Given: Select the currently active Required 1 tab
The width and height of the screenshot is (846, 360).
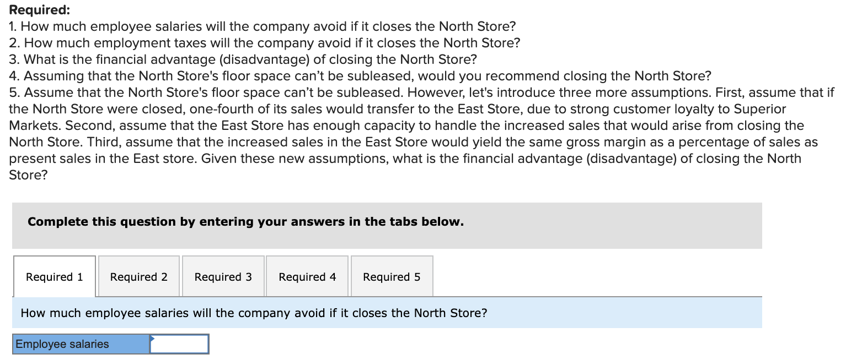Looking at the screenshot, I should [53, 276].
